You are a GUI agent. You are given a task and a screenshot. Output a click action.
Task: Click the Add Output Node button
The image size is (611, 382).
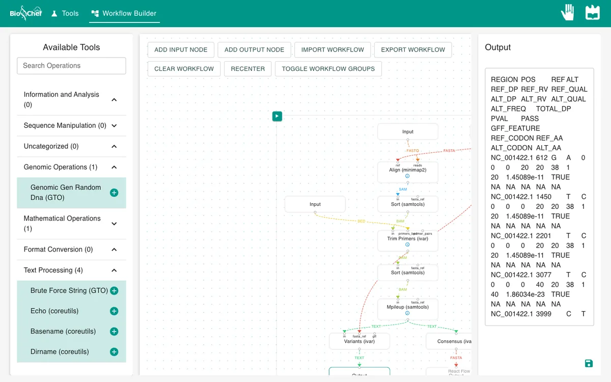pyautogui.click(x=254, y=50)
